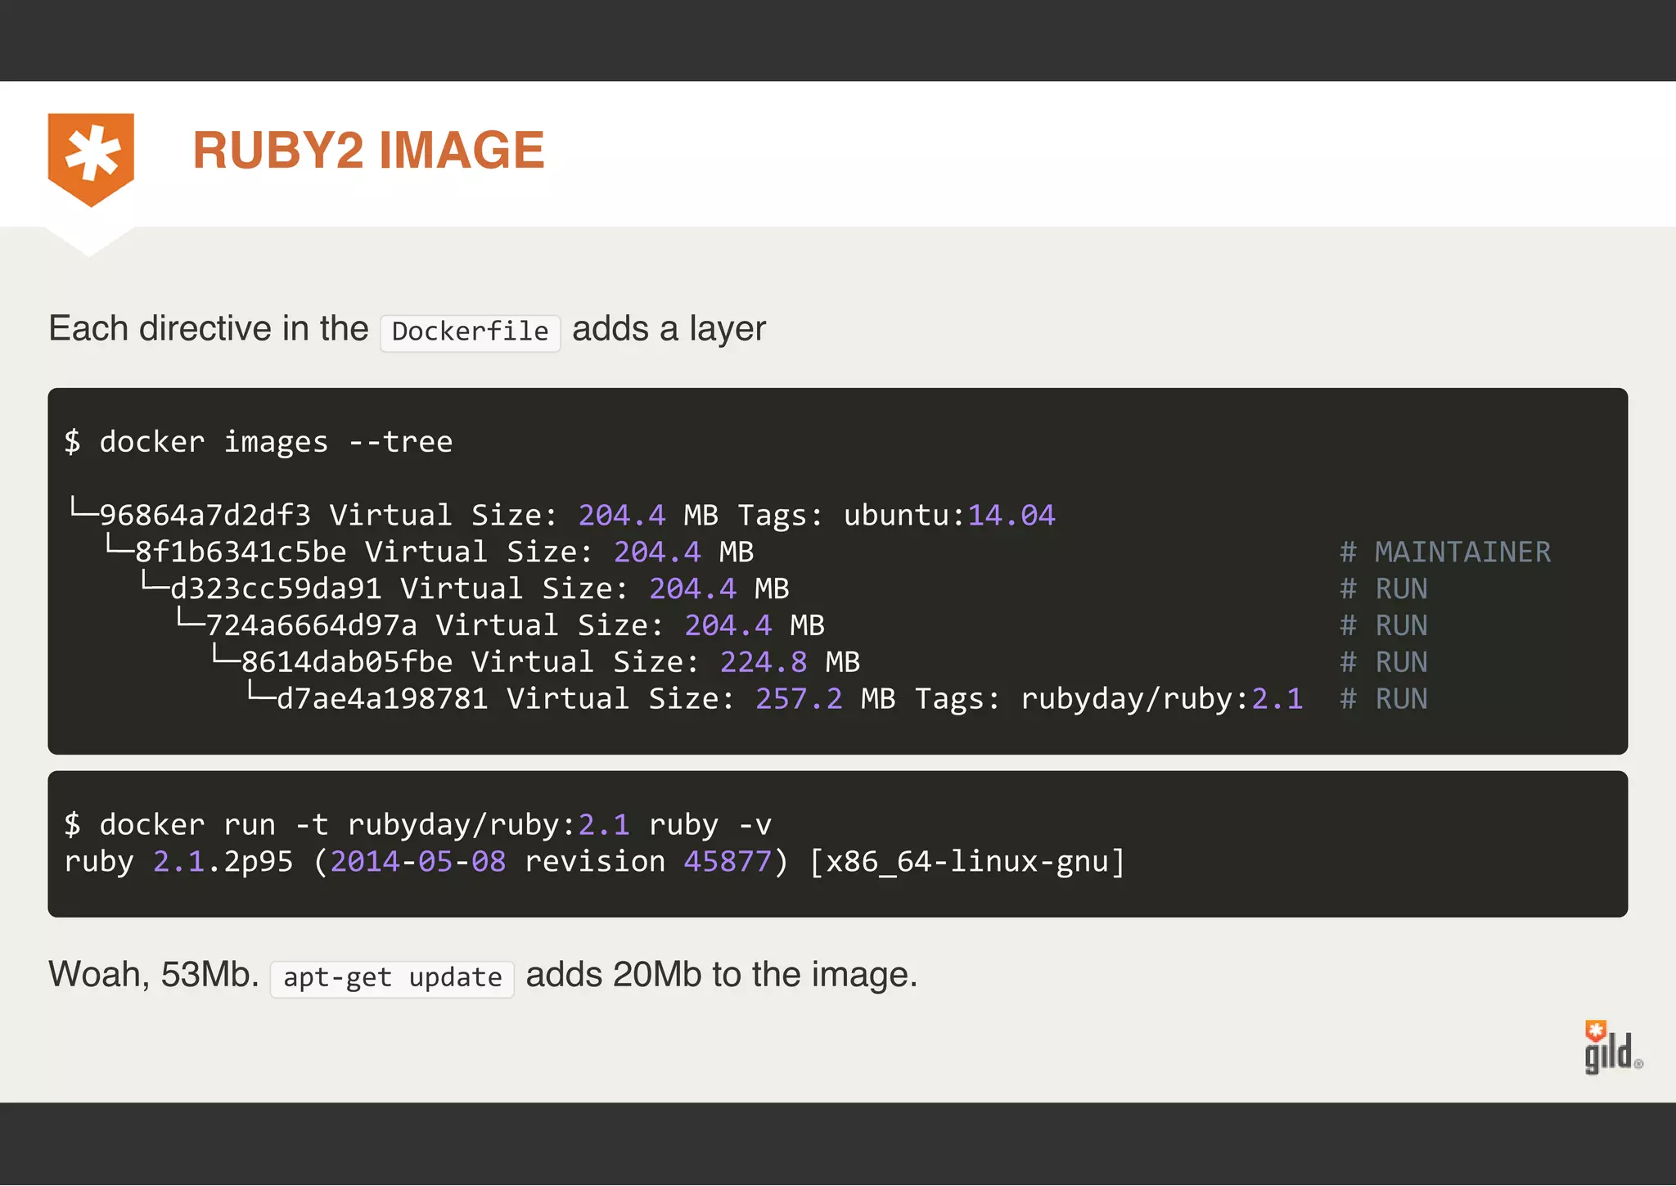Select the 96864a7d2df3 ubuntu:14.04 tree row
This screenshot has width=1676, height=1186.
pyautogui.click(x=562, y=515)
